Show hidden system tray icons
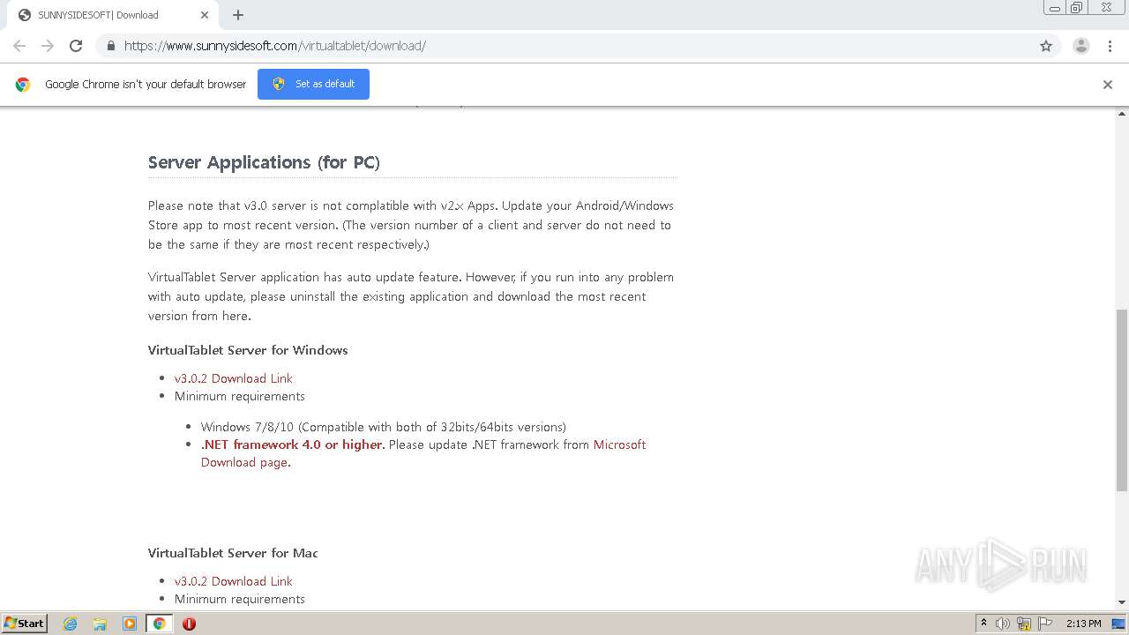The width and height of the screenshot is (1129, 635). (983, 624)
